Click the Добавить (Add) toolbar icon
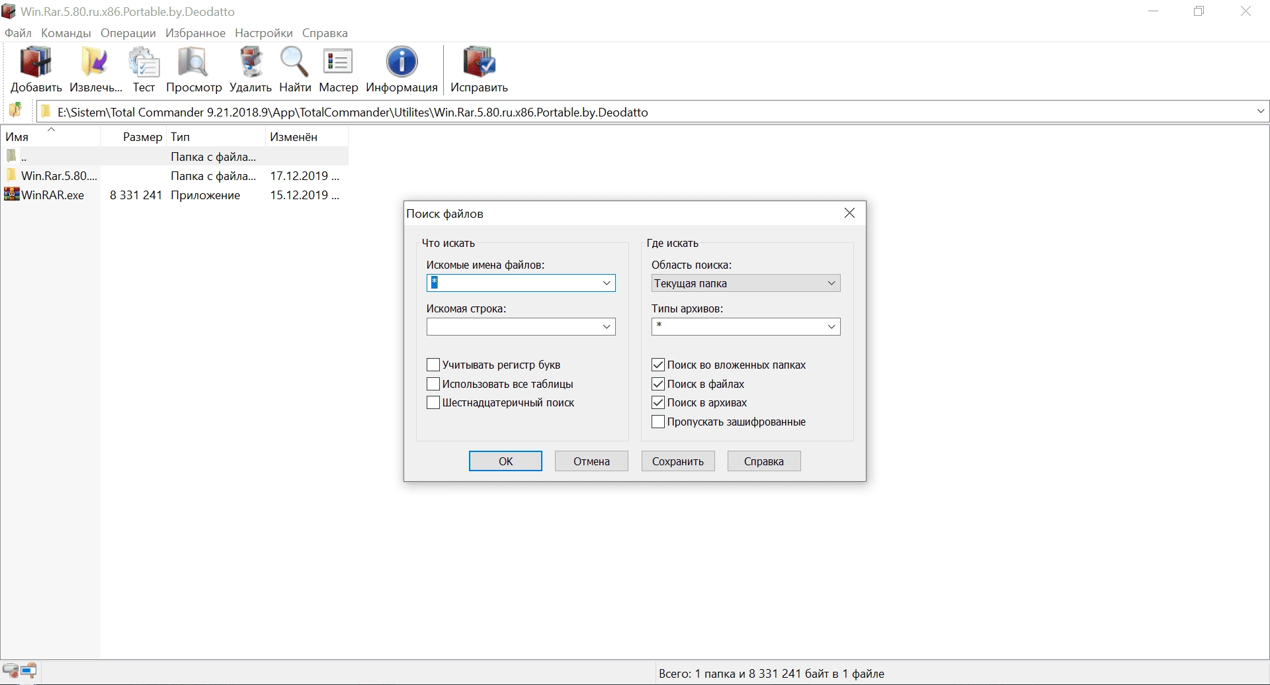1270x685 pixels. pos(36,62)
